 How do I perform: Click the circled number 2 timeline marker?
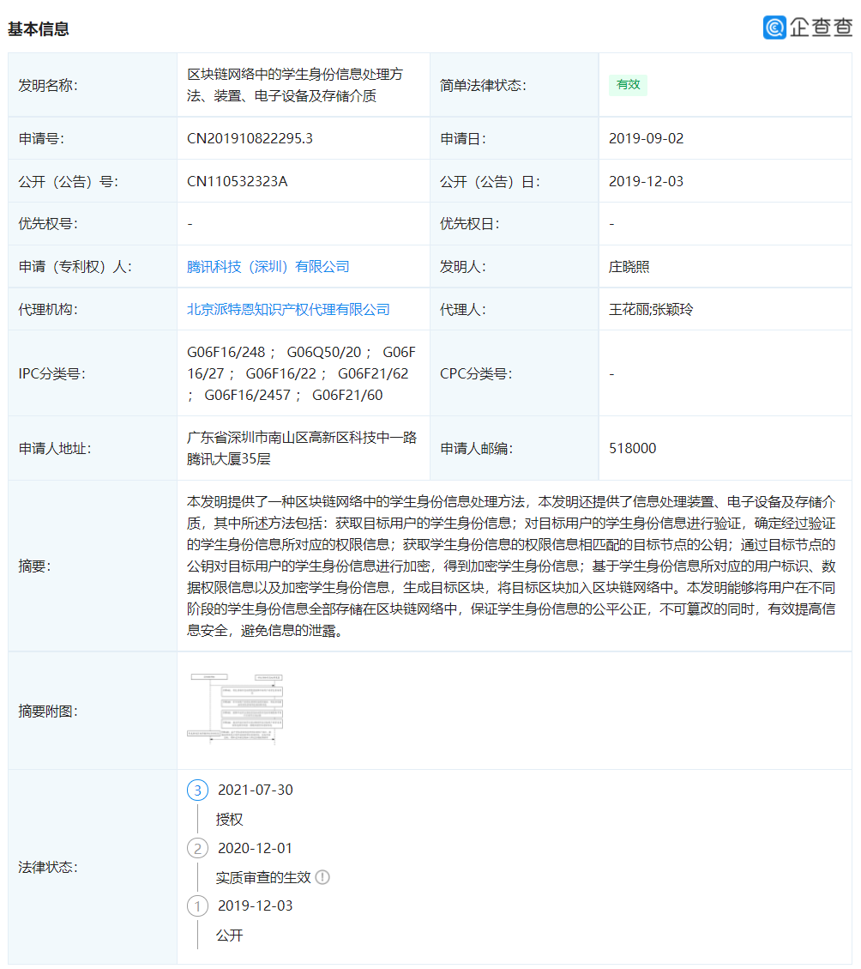pyautogui.click(x=197, y=848)
